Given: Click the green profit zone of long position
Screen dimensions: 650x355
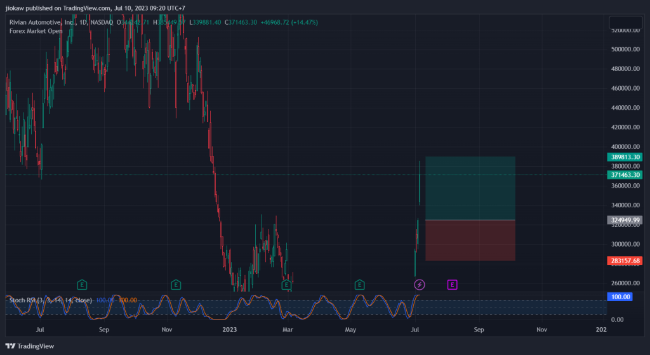Looking at the screenshot, I should [470, 188].
